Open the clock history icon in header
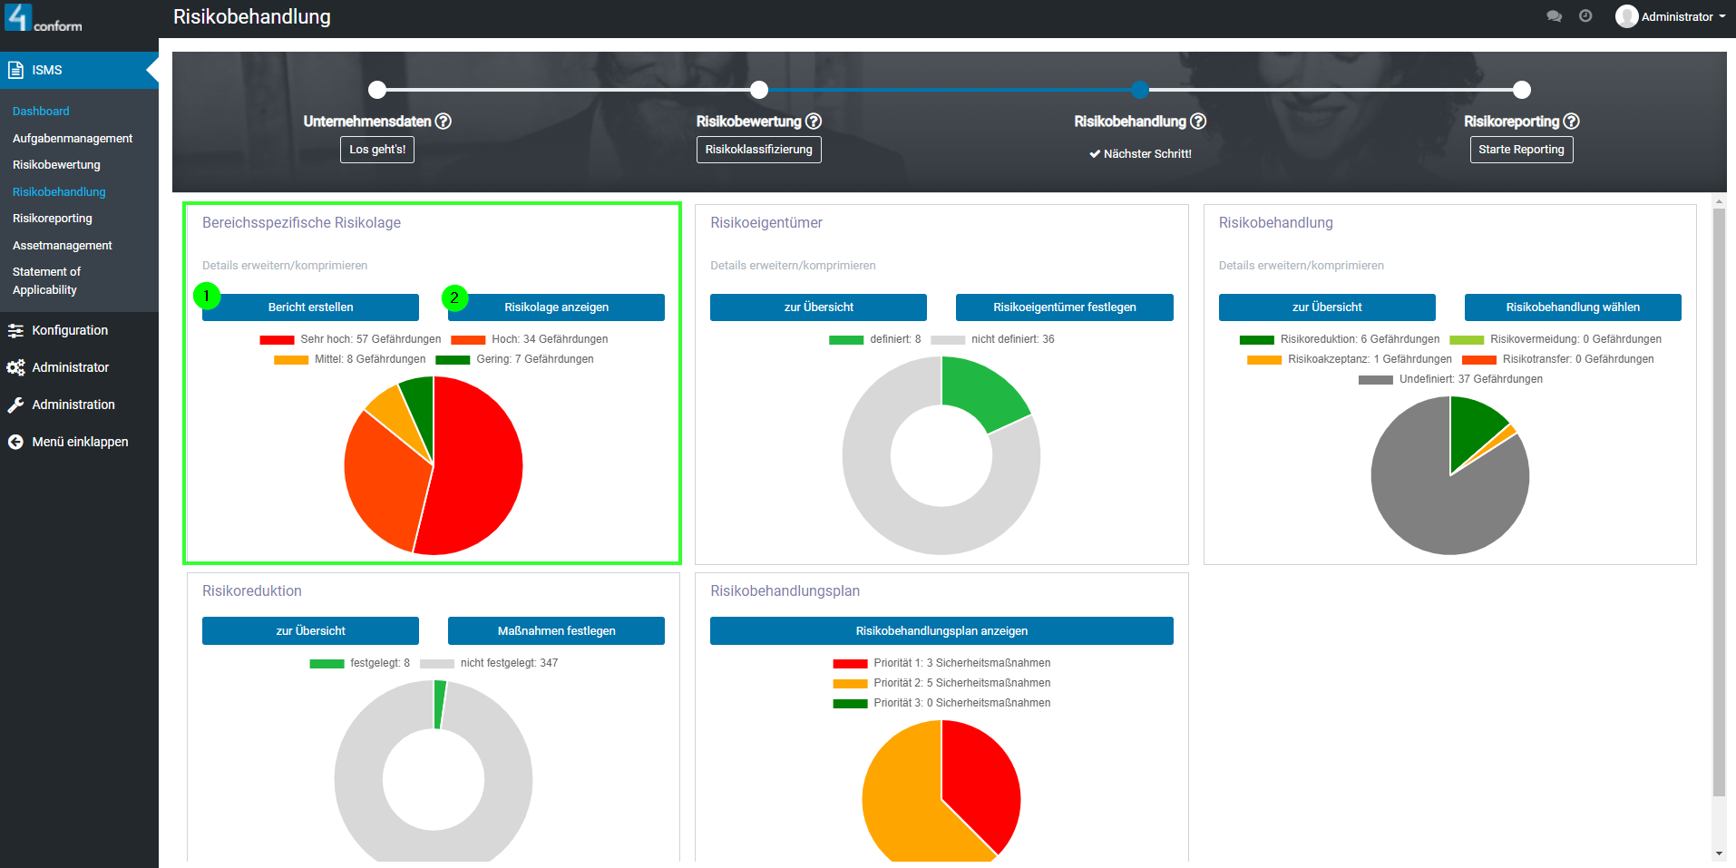This screenshot has width=1736, height=868. click(x=1585, y=16)
